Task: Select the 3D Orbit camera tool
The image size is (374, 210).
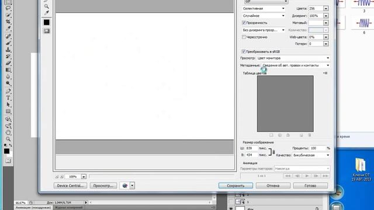Action: 8,126
